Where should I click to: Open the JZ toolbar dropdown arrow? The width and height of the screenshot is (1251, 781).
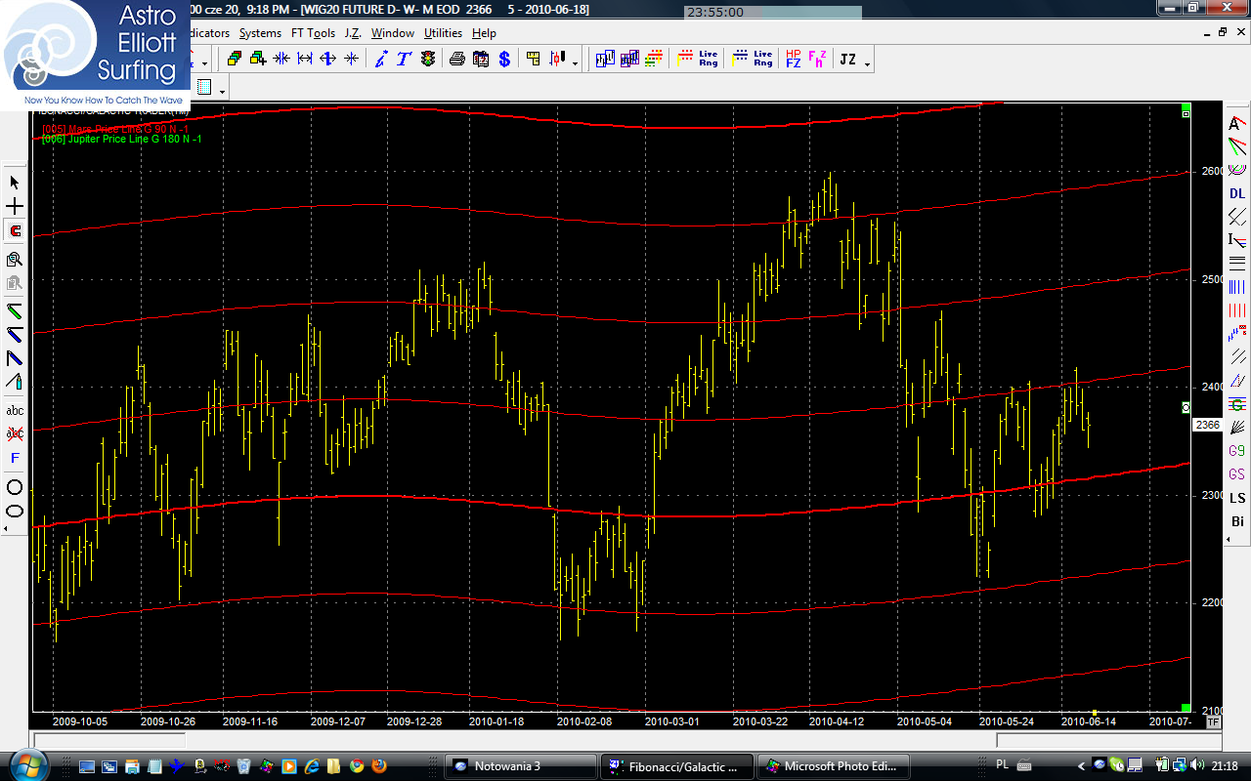(868, 63)
